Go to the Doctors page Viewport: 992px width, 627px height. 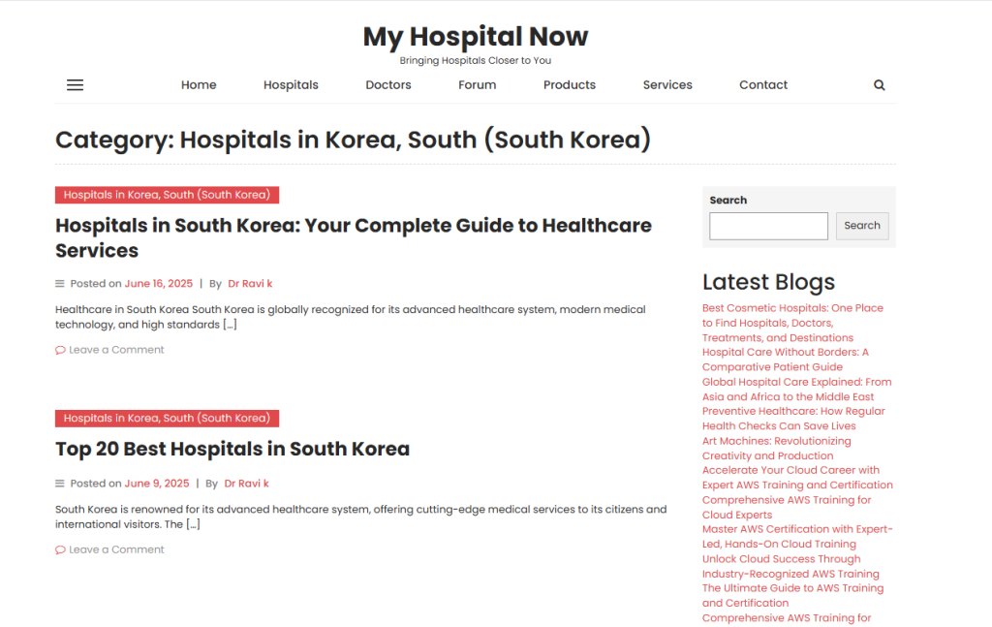pos(387,85)
